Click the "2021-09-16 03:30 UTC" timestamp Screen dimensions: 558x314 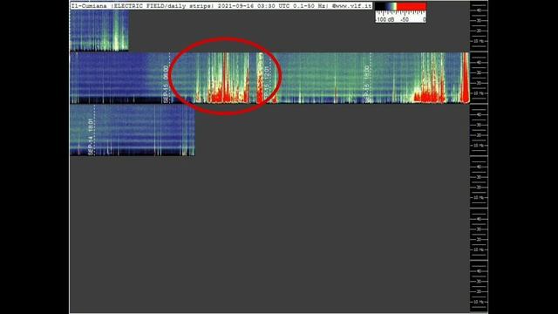254,6
